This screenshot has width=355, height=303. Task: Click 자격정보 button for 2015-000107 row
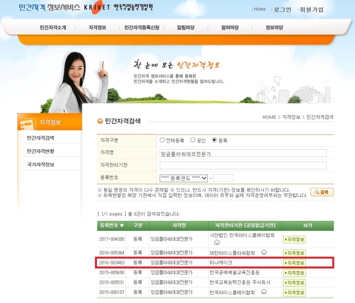point(295,293)
